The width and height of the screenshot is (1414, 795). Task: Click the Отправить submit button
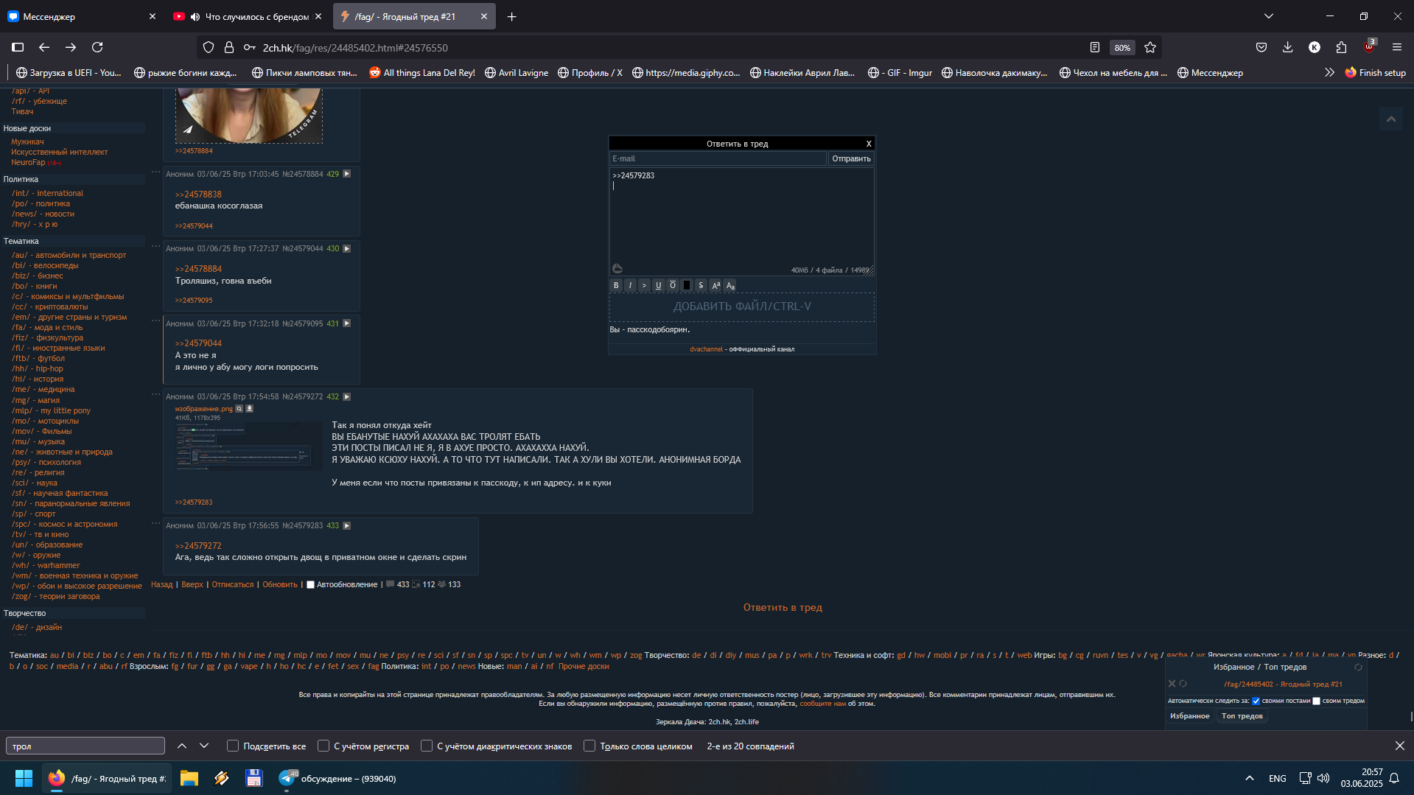[851, 158]
